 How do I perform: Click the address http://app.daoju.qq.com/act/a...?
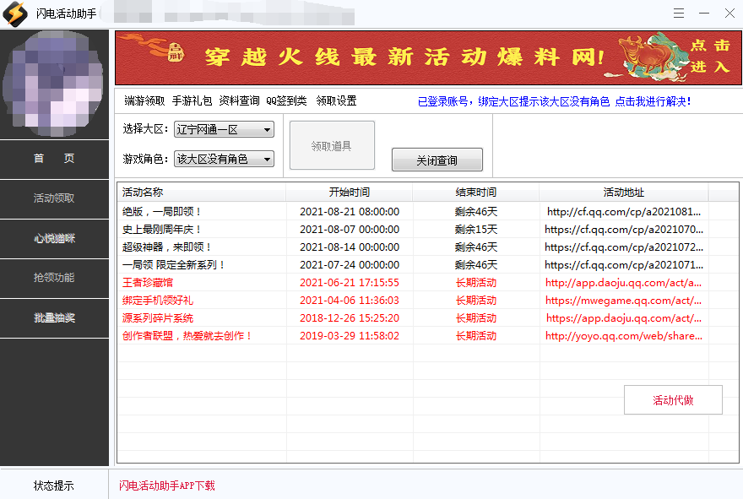(624, 283)
